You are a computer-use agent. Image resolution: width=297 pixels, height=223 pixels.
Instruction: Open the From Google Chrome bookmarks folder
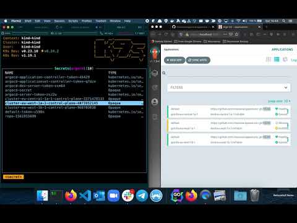point(187,42)
